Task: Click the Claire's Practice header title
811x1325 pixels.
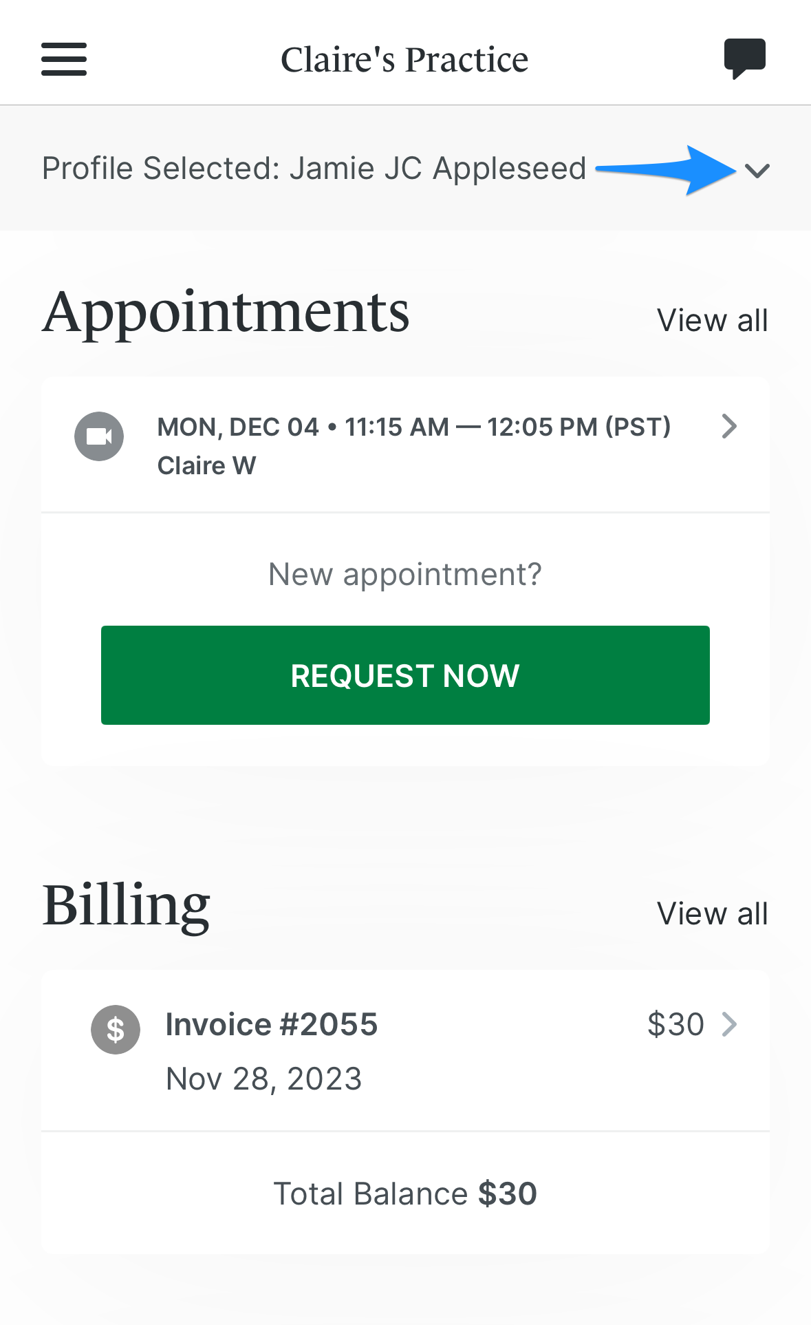Action: 404,59
